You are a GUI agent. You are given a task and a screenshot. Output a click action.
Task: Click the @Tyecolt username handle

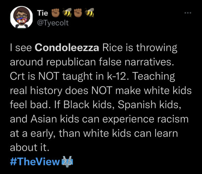(x=53, y=23)
